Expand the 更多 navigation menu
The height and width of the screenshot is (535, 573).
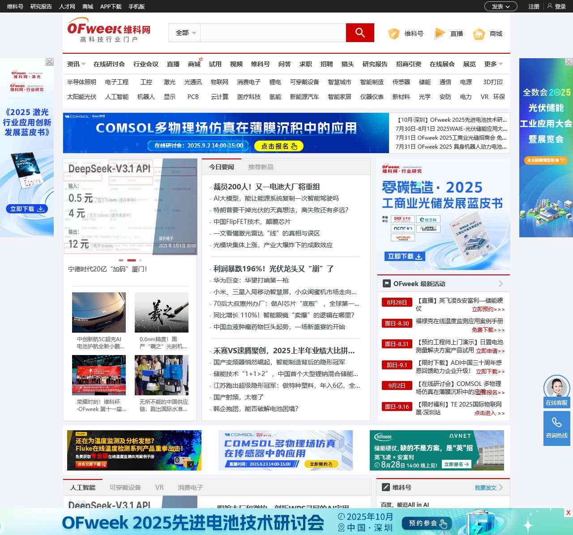[493, 64]
